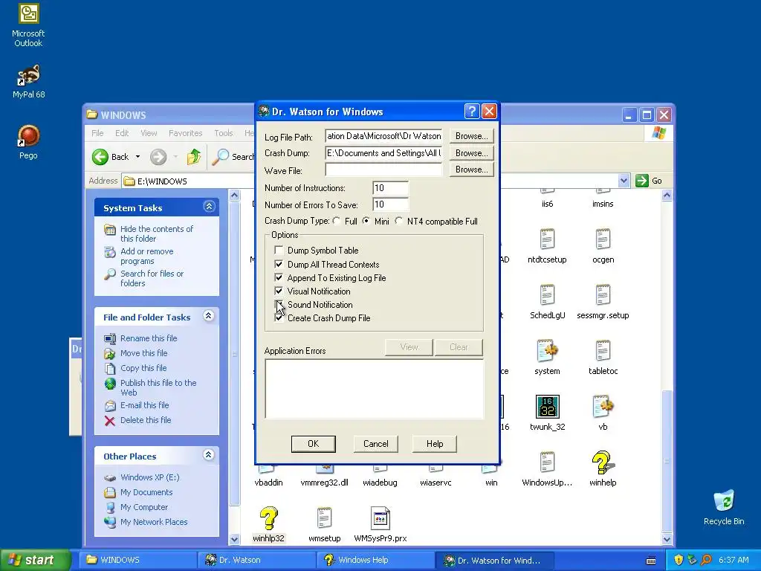Click the Wave File input field
Viewport: 761px width, 571px height.
pyautogui.click(x=383, y=170)
